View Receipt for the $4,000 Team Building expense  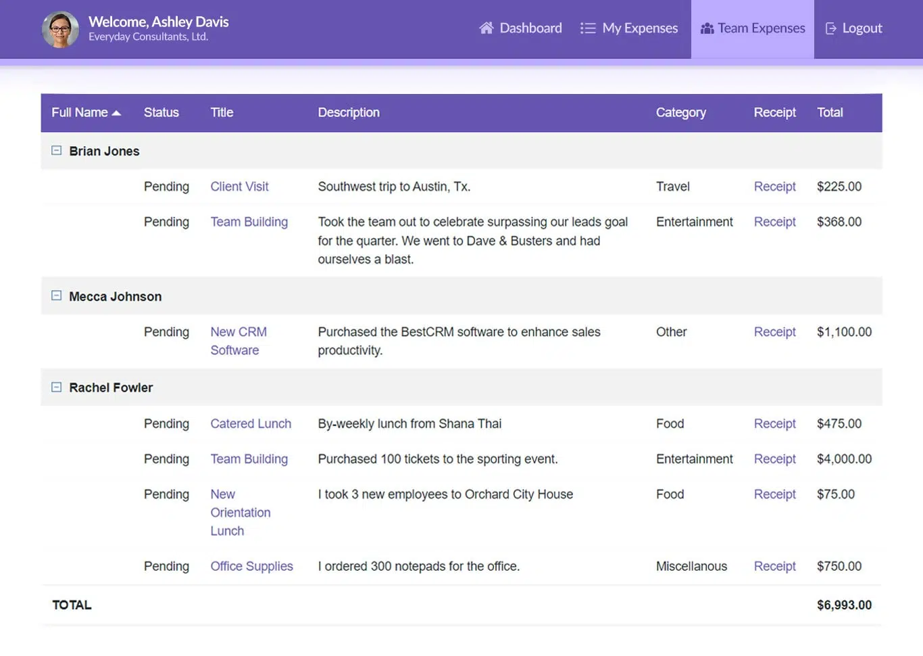pos(774,459)
